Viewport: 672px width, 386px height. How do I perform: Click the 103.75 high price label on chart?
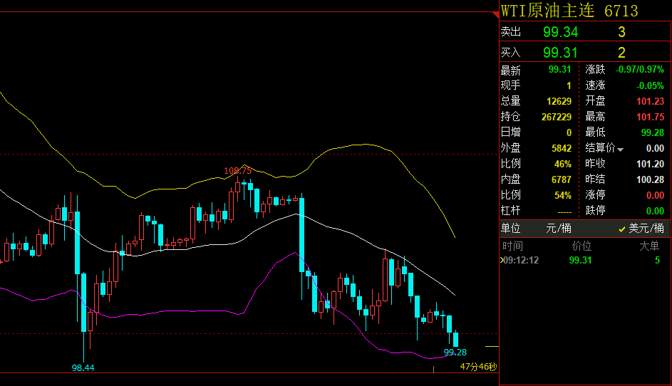[238, 171]
